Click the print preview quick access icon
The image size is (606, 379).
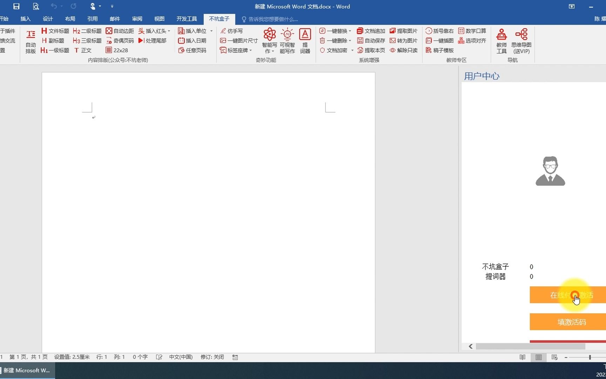(x=36, y=6)
